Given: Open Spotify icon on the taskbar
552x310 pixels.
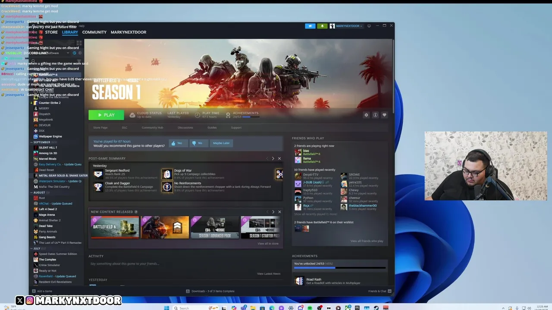Looking at the screenshot, I should [x=310, y=308].
